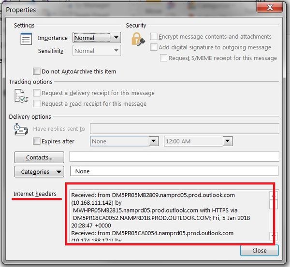Screen dimensions: 290x267
Task: Click the Internet headers label
Action: coord(35,194)
